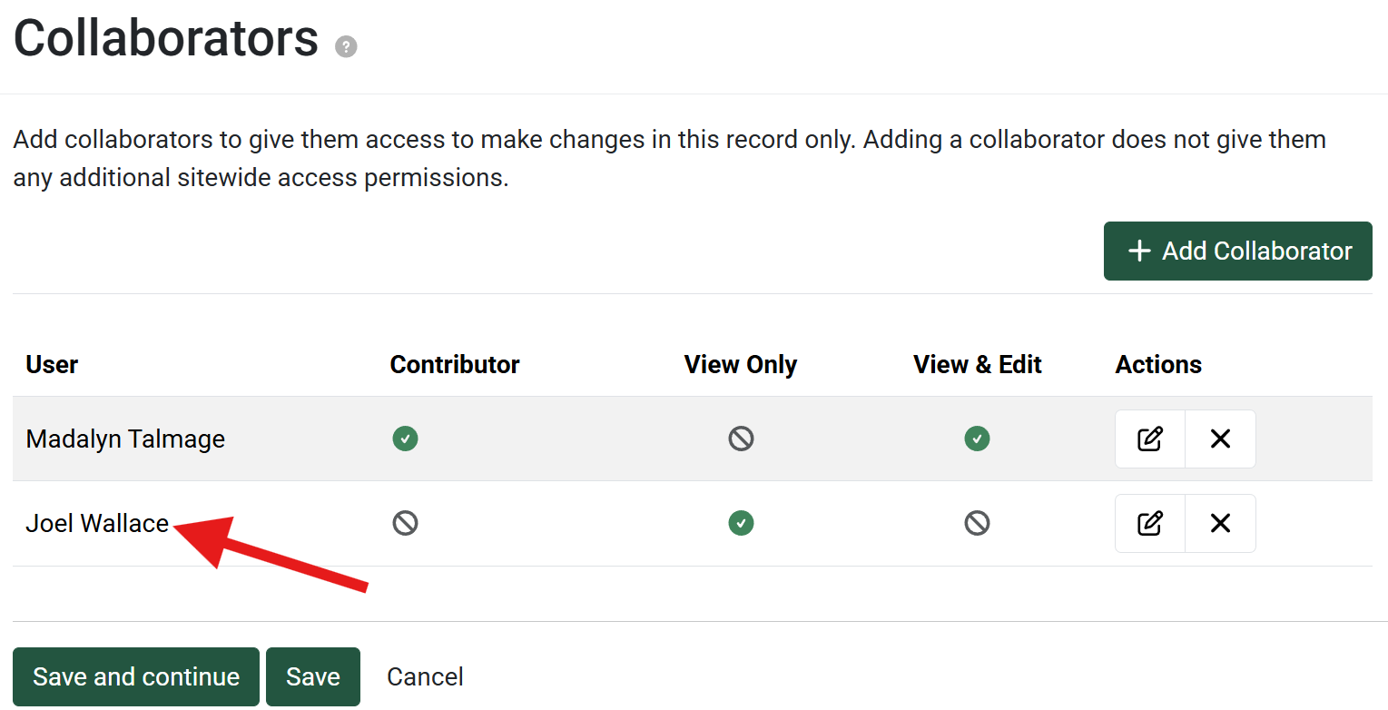Cancel the collaborator changes

tap(425, 677)
